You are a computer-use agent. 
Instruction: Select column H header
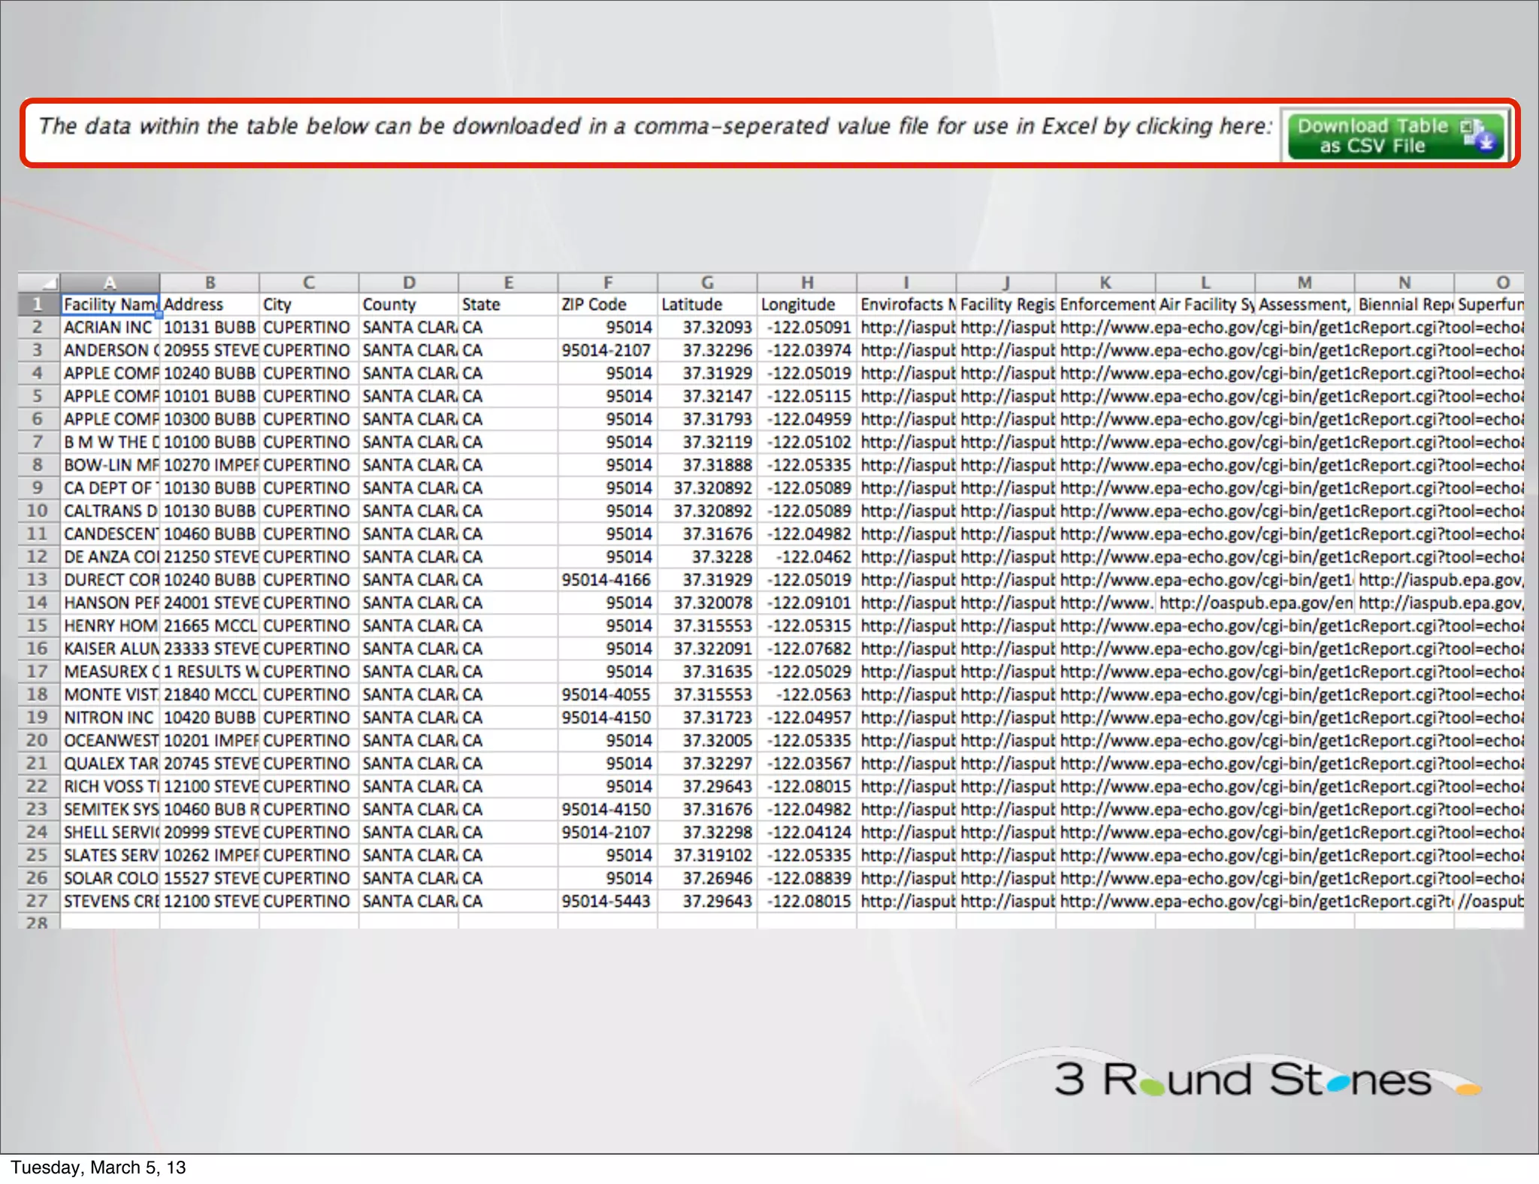[806, 282]
